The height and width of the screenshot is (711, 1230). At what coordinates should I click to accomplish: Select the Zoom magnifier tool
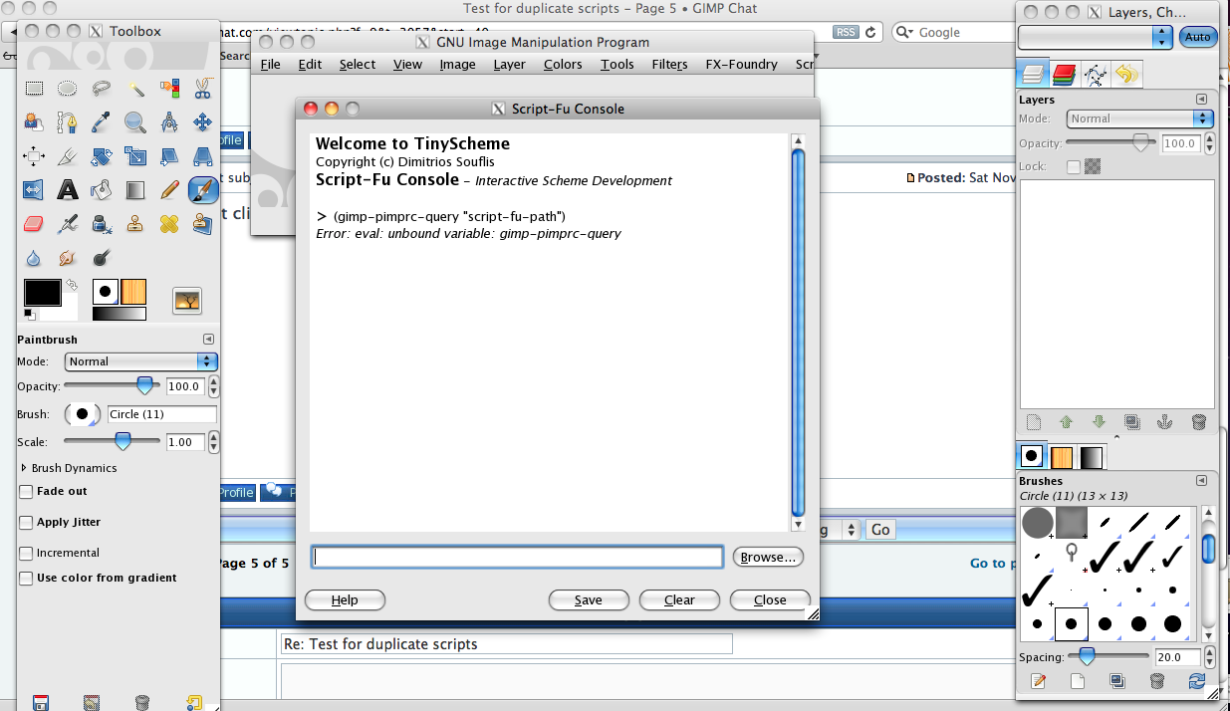coord(135,122)
